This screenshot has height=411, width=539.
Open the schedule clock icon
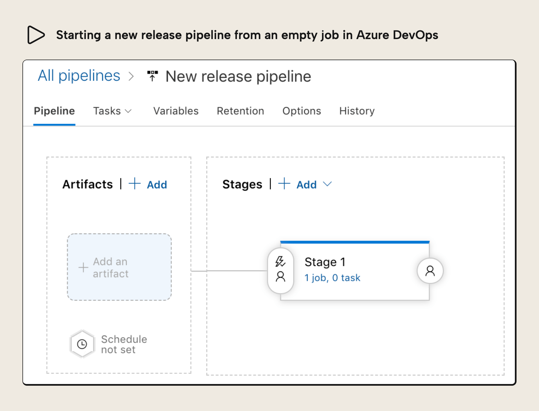(x=82, y=344)
